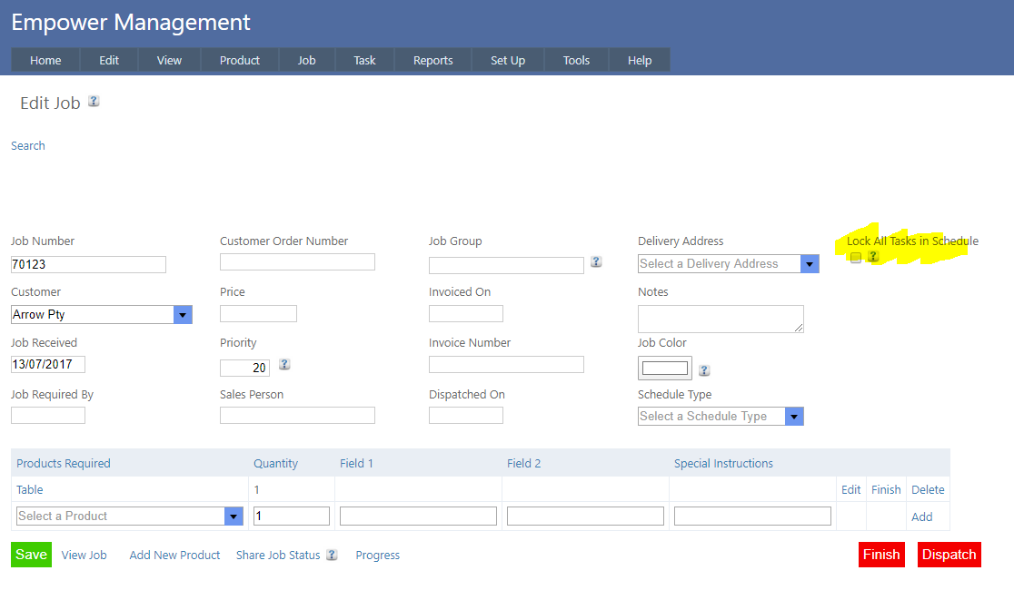Open the Set Up menu
This screenshot has height=600, width=1014.
click(508, 60)
